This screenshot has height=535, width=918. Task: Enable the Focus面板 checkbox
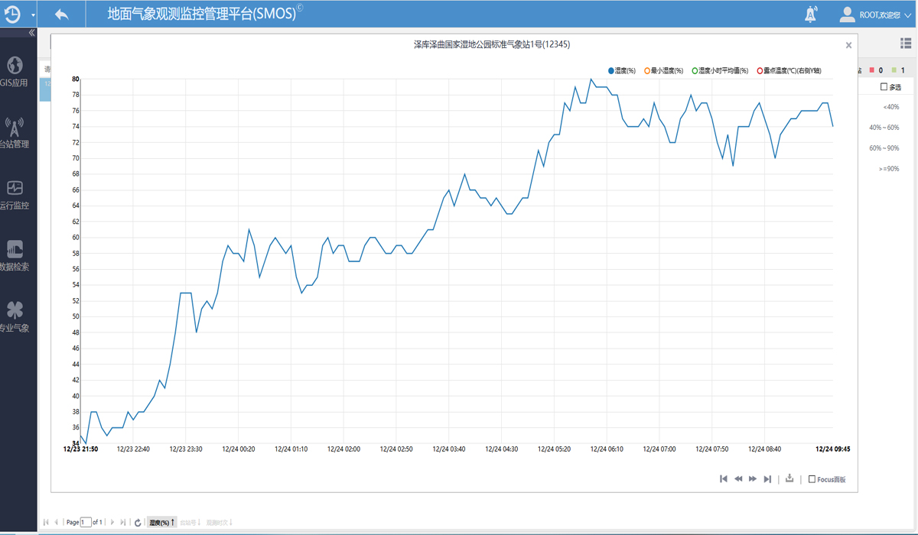(x=812, y=479)
